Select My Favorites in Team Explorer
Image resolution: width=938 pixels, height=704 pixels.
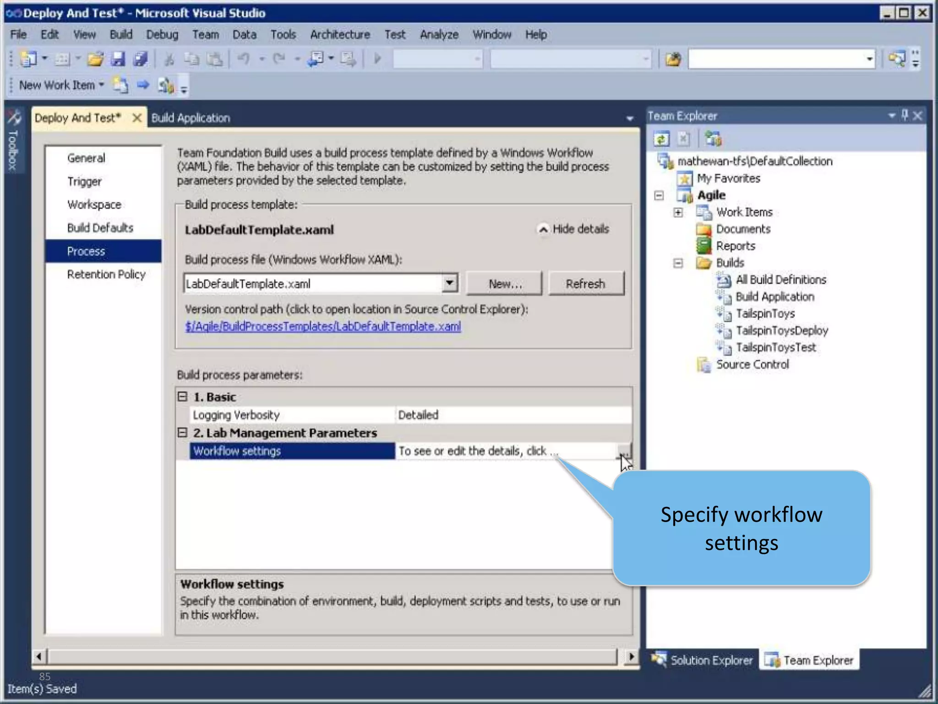tap(729, 178)
